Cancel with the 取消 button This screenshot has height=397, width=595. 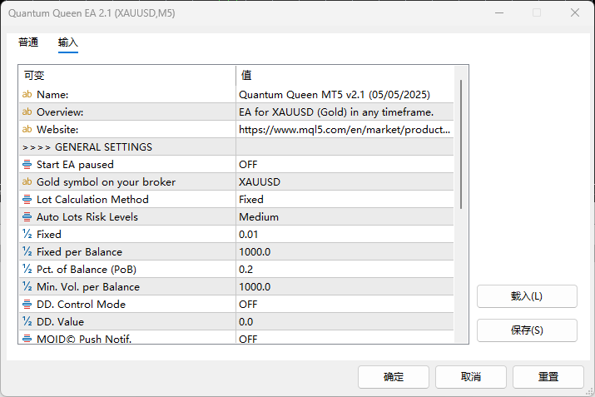tap(471, 377)
